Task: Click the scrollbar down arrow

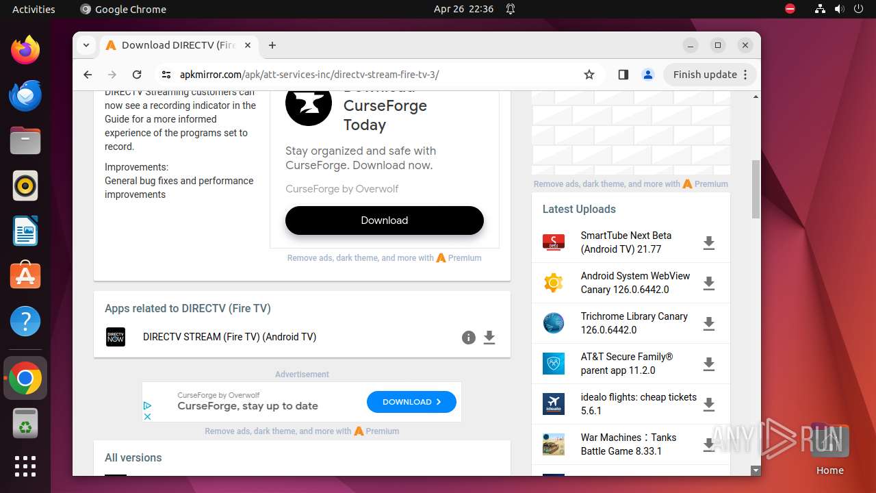Action: (x=756, y=470)
